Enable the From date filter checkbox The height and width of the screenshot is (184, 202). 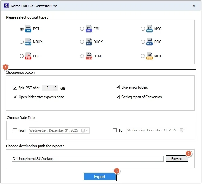(15, 130)
